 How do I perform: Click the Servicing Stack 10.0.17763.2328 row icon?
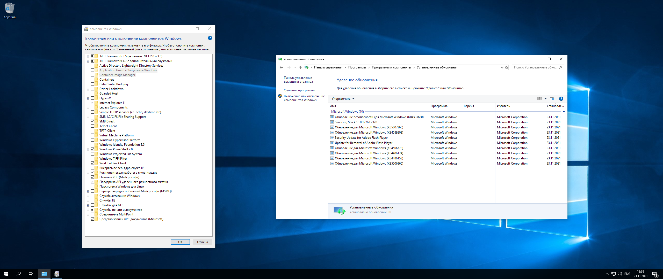(x=332, y=122)
